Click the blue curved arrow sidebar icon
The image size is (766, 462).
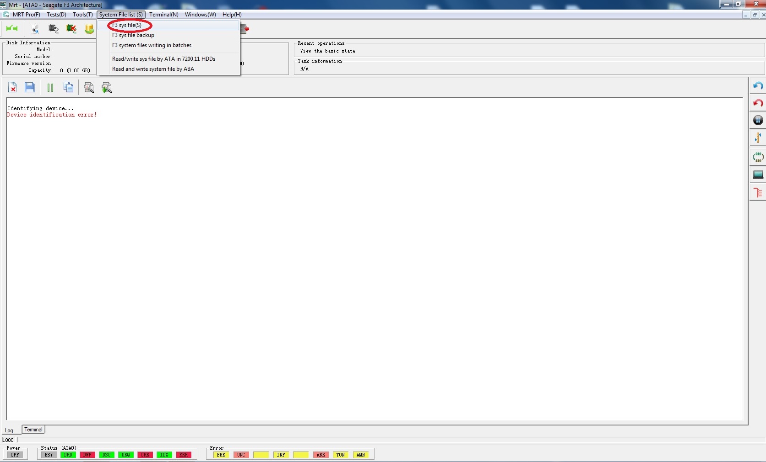pyautogui.click(x=758, y=86)
